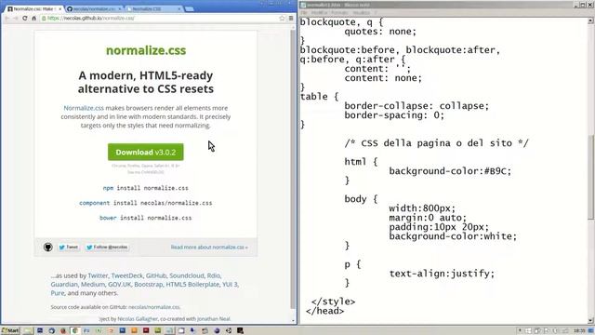Click 'component install necolas/normalize.css' text
This screenshot has height=335, width=595.
(146, 203)
